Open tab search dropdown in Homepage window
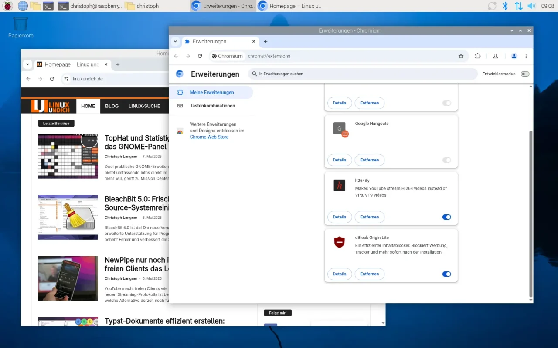This screenshot has height=348, width=558. point(27,64)
